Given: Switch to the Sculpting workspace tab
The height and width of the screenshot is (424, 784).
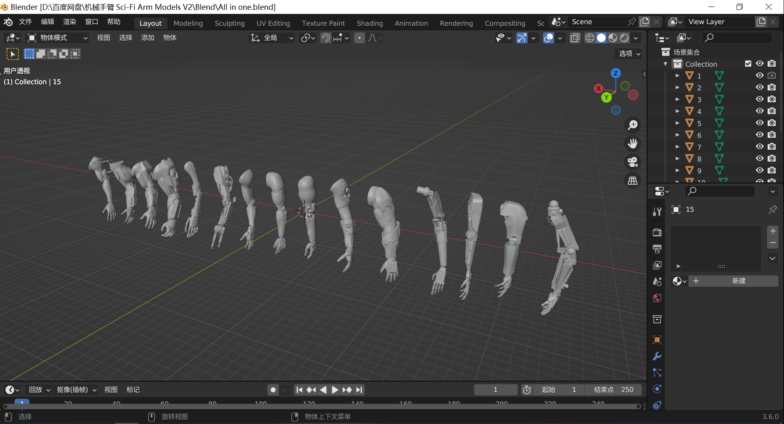Looking at the screenshot, I should (x=230, y=23).
